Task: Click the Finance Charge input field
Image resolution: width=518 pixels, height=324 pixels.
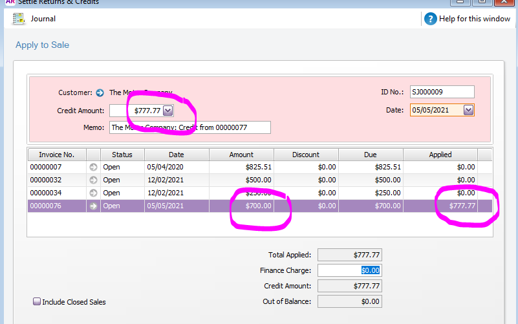Action: 349,270
